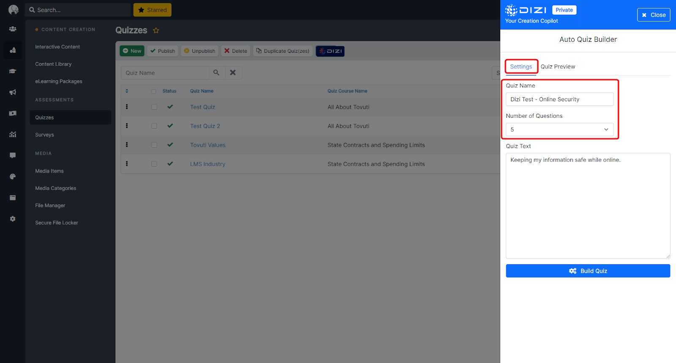Open the palette design icon in left rail
This screenshot has height=363, width=676.
(x=13, y=176)
